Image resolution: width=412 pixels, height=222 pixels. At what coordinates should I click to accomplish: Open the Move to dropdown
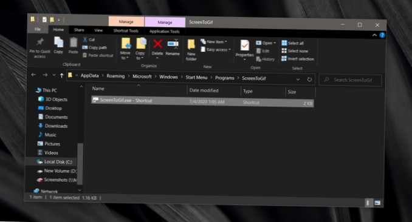tap(125, 55)
